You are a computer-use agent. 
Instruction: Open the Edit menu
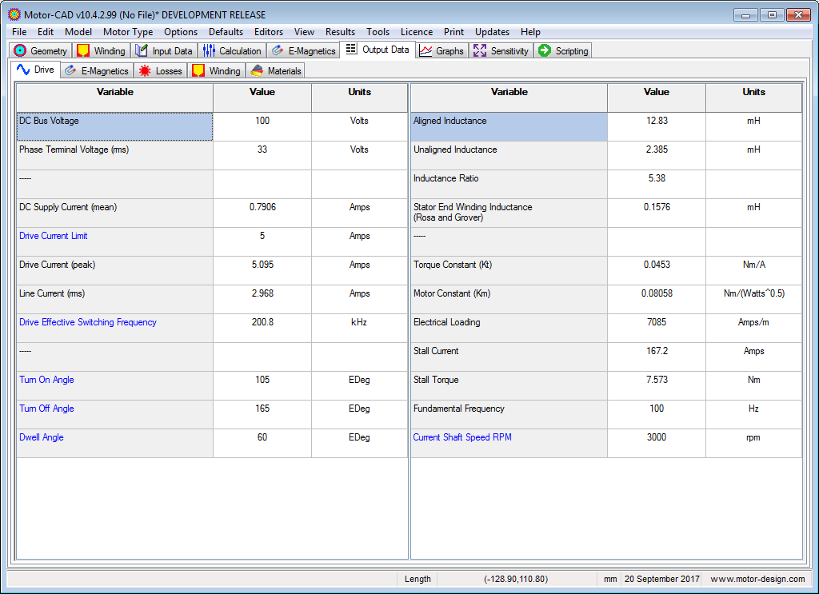tap(46, 32)
